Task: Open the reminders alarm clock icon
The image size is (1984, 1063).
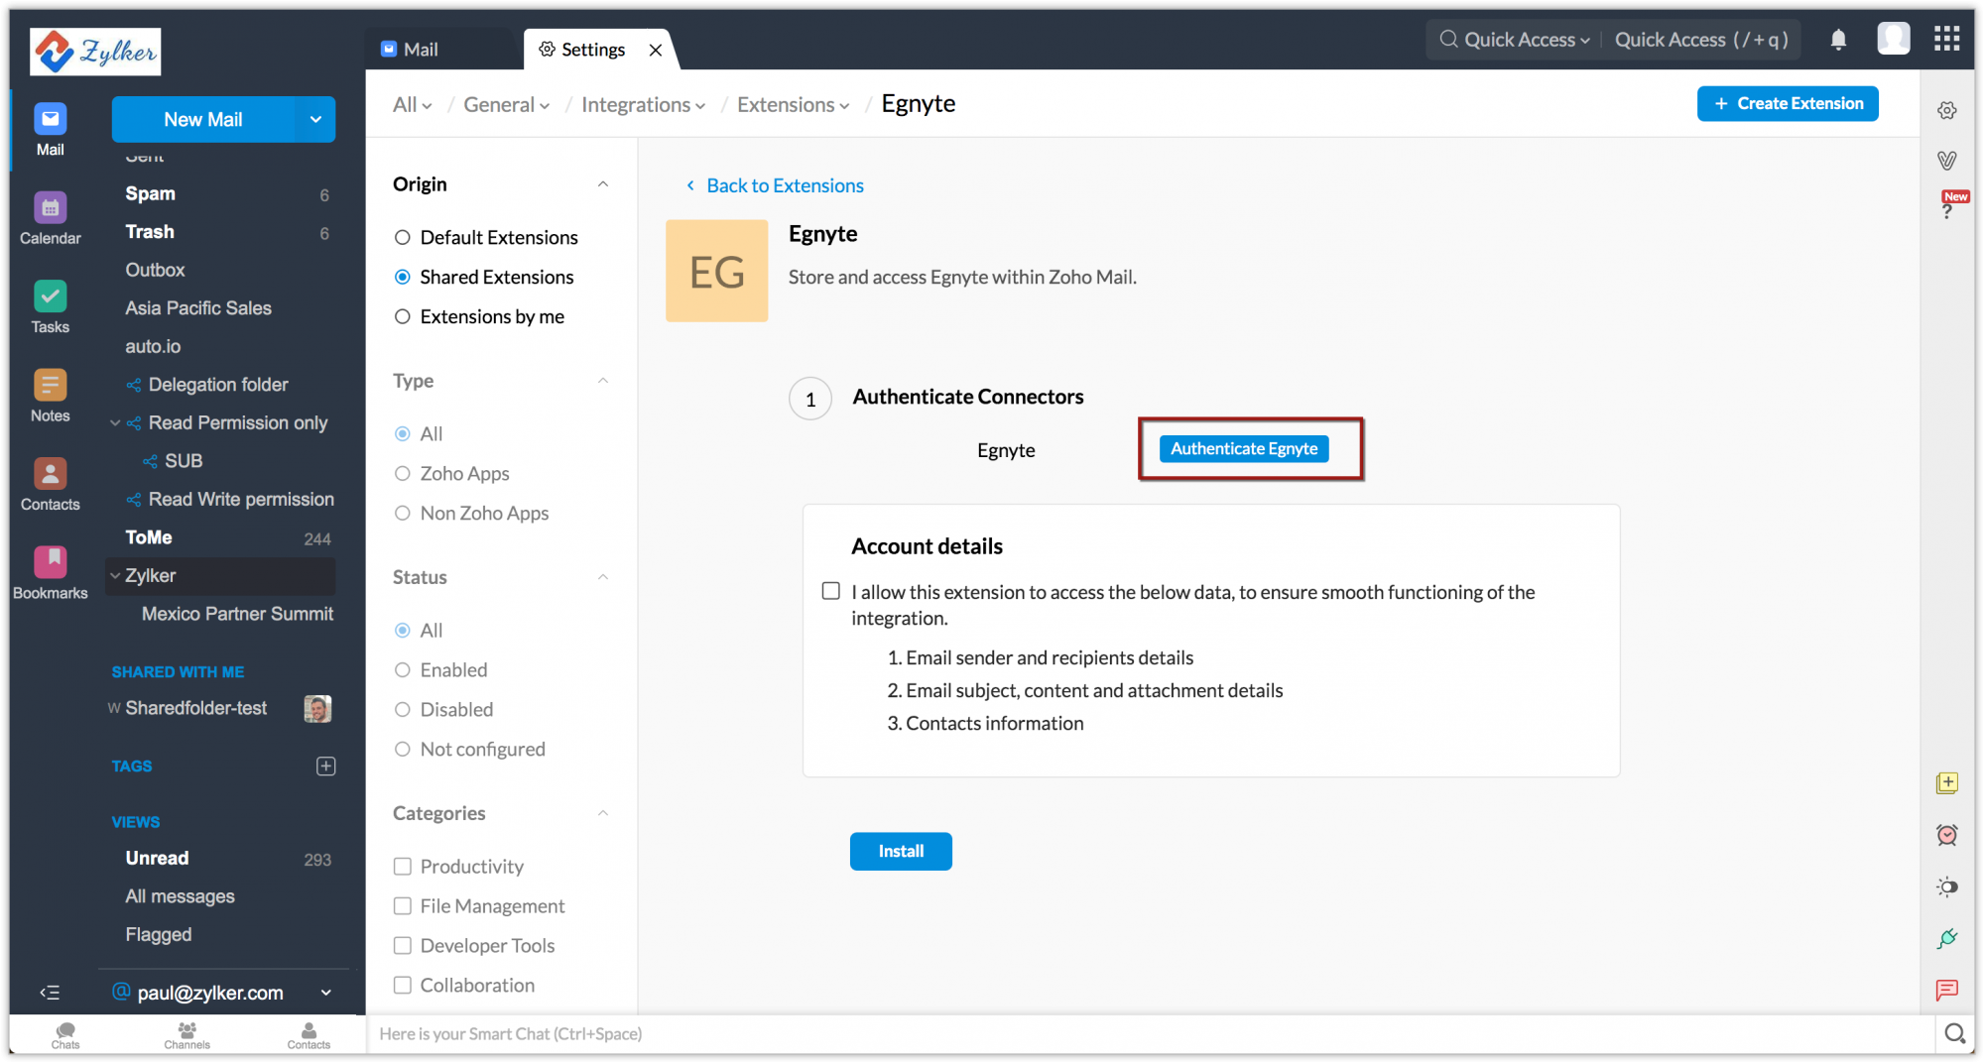Action: coord(1947,835)
